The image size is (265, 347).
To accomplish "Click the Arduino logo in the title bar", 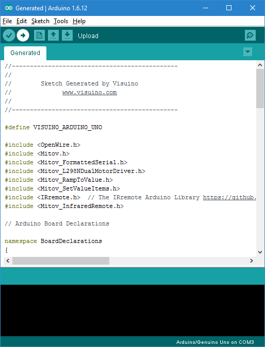I will [x=9, y=8].
